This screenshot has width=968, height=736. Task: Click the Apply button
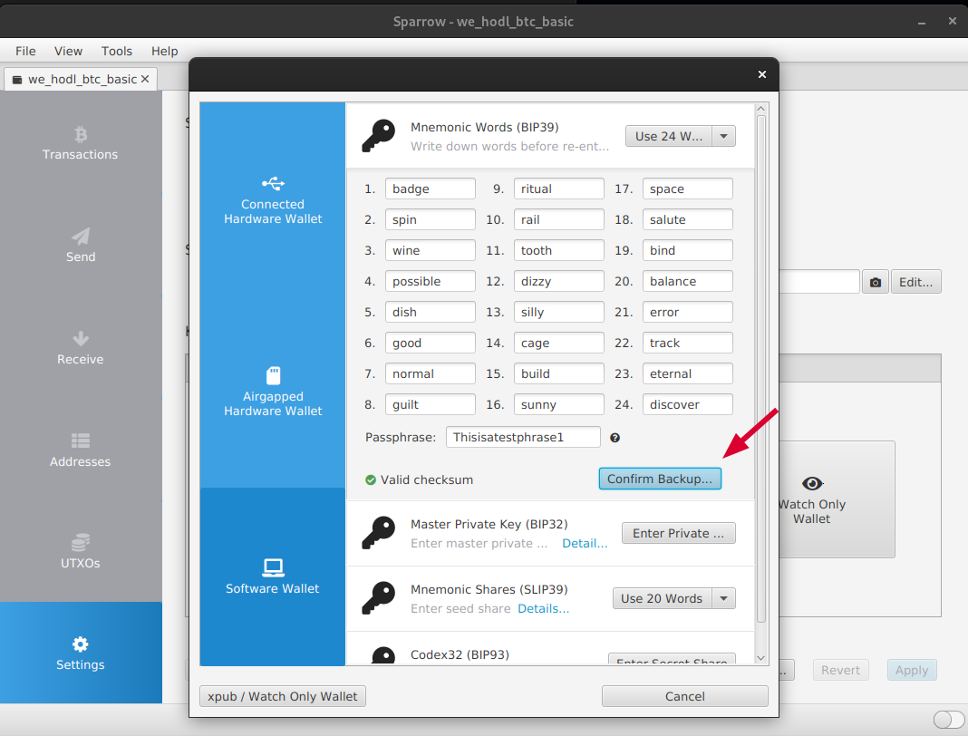(x=912, y=670)
